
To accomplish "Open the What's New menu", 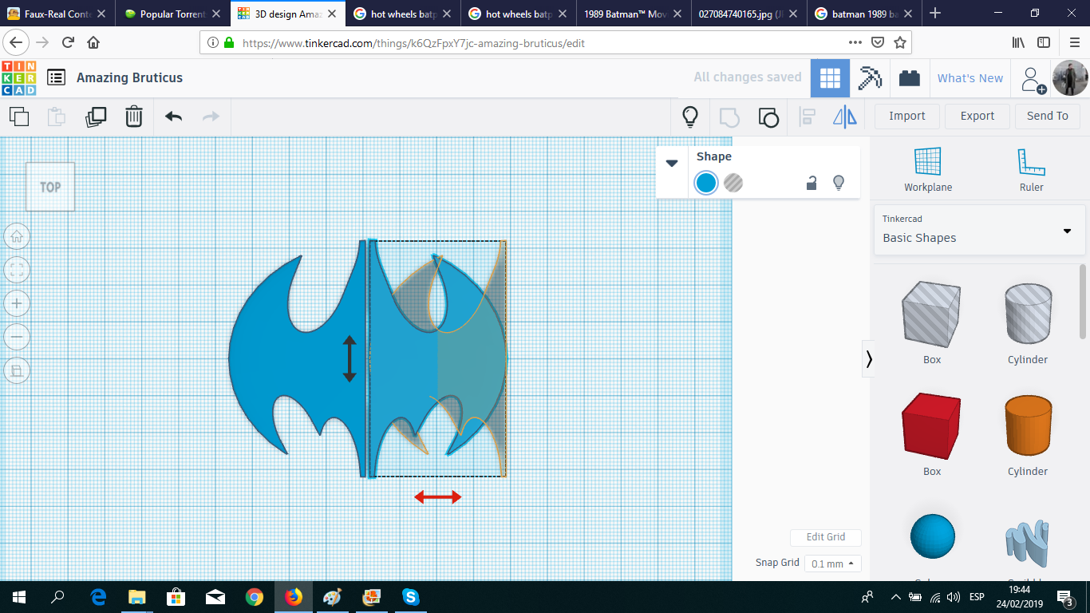I will click(970, 77).
